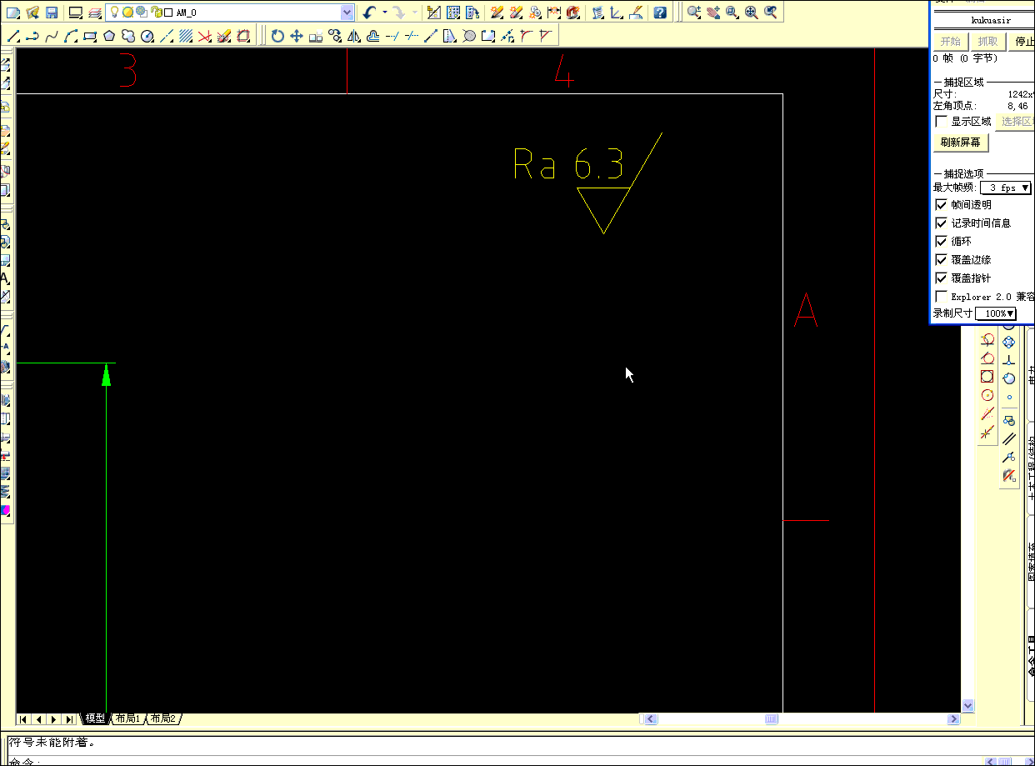Viewport: 1035px width, 766px height.
Task: Select the Mirror tool
Action: [354, 36]
